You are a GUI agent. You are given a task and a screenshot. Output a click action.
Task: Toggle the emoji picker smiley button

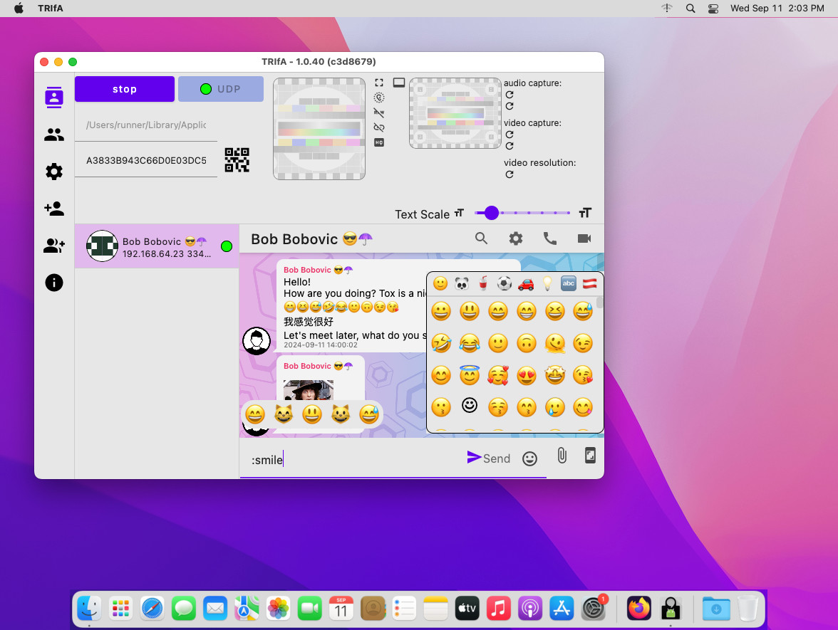tap(529, 458)
